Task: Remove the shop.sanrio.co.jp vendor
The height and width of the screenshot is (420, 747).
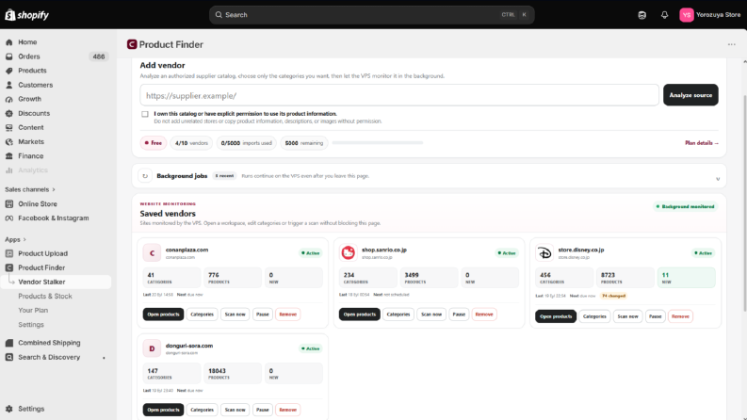Action: [x=484, y=315]
